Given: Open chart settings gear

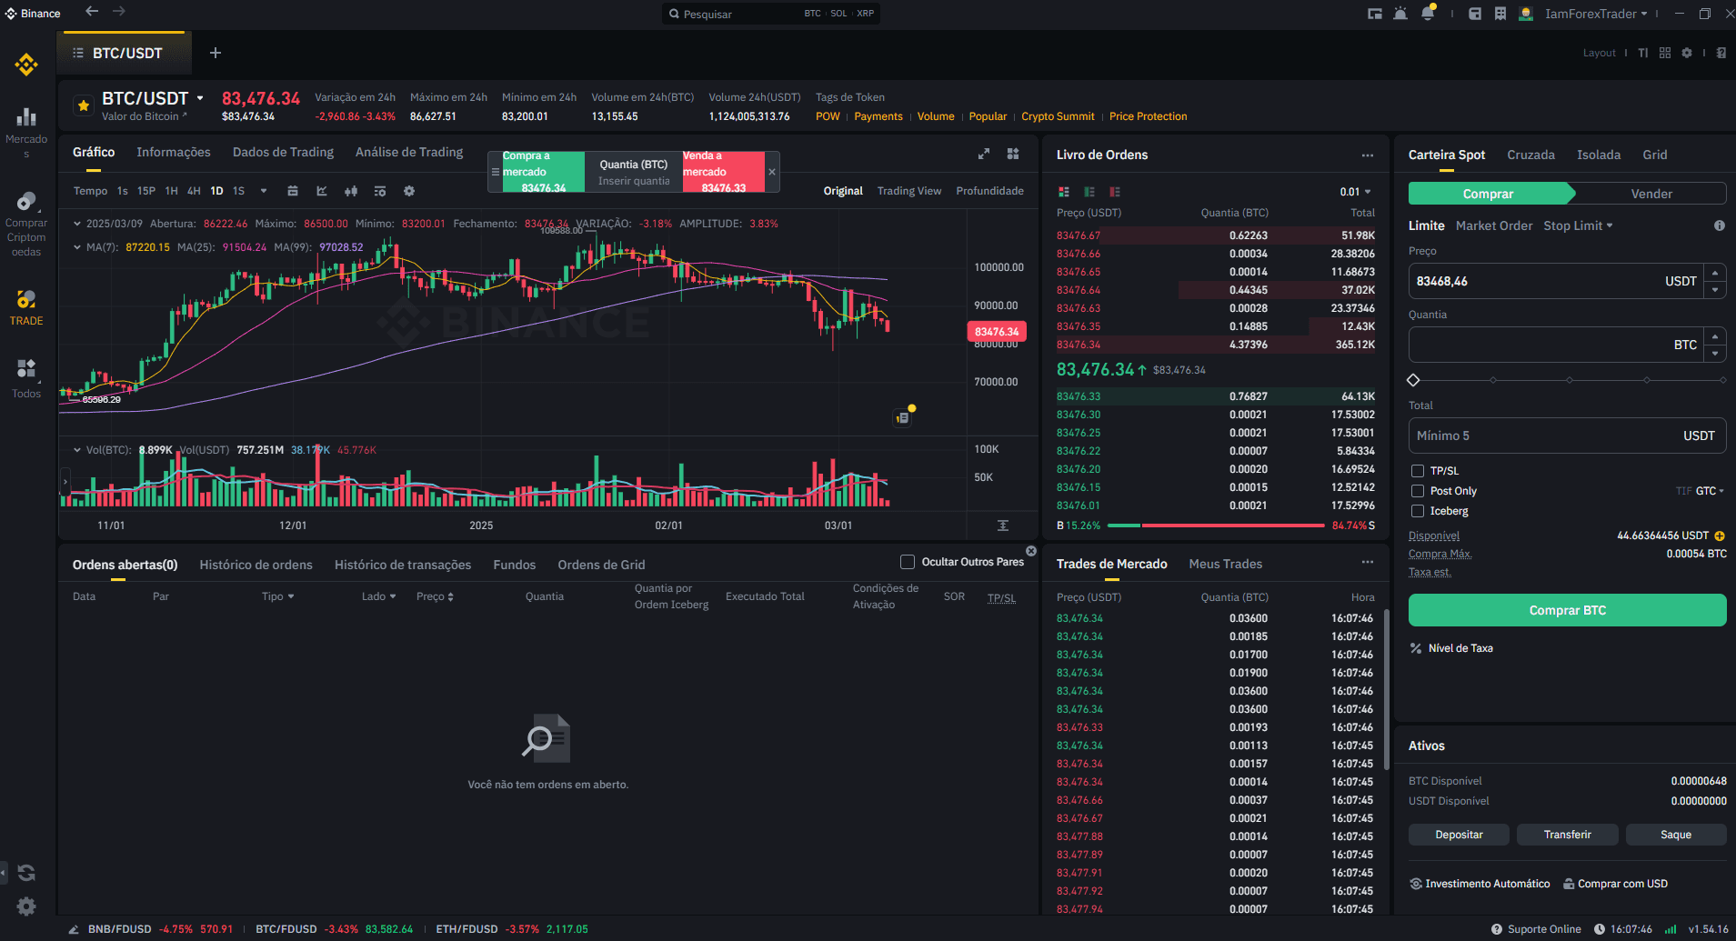Looking at the screenshot, I should click(x=409, y=191).
